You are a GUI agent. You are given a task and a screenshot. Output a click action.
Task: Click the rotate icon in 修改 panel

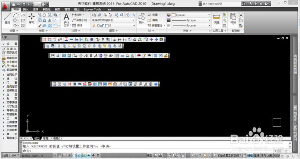[x=44, y=15]
